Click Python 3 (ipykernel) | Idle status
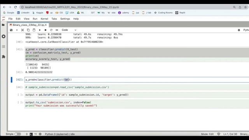 [x=60, y=134]
